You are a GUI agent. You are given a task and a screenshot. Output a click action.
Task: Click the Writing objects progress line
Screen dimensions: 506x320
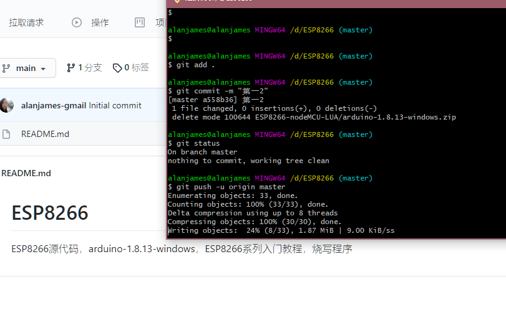281,230
